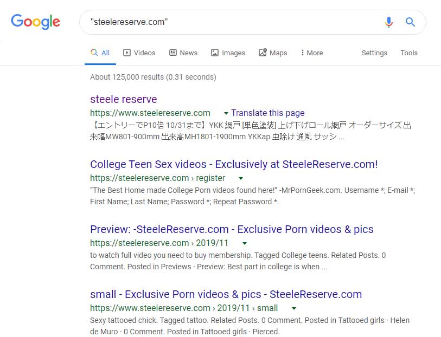Screen dimensions: 441x337
Task: Submit search with blue magnifier icon
Action: (x=410, y=22)
